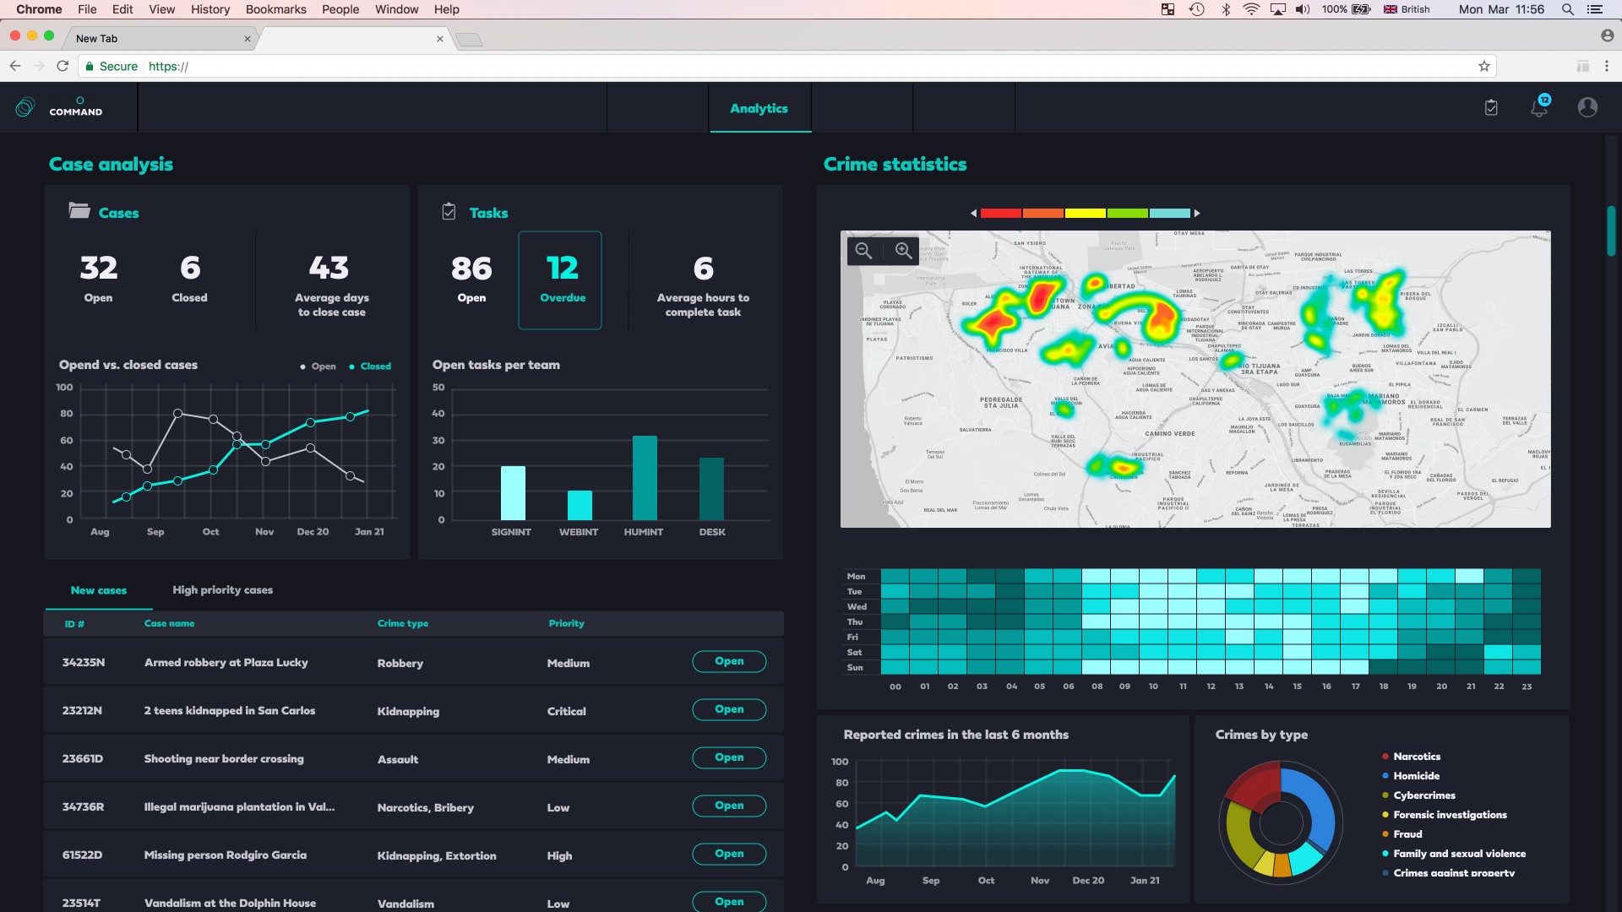
Task: Reload the page with the refresh icon
Action: 63,66
